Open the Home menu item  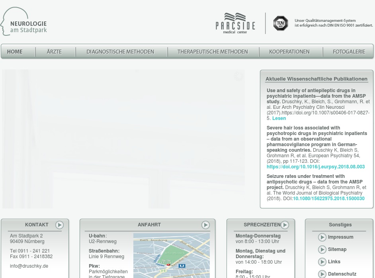(x=15, y=52)
